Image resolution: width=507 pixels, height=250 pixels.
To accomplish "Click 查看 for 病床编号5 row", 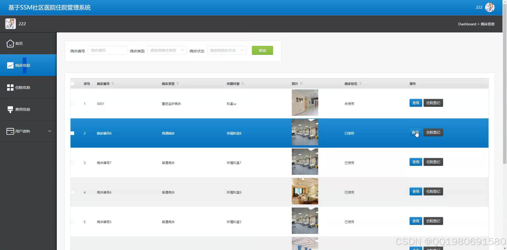I will click(416, 221).
